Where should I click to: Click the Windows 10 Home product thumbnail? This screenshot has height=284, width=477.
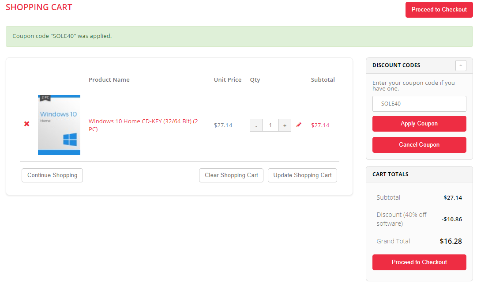59,125
